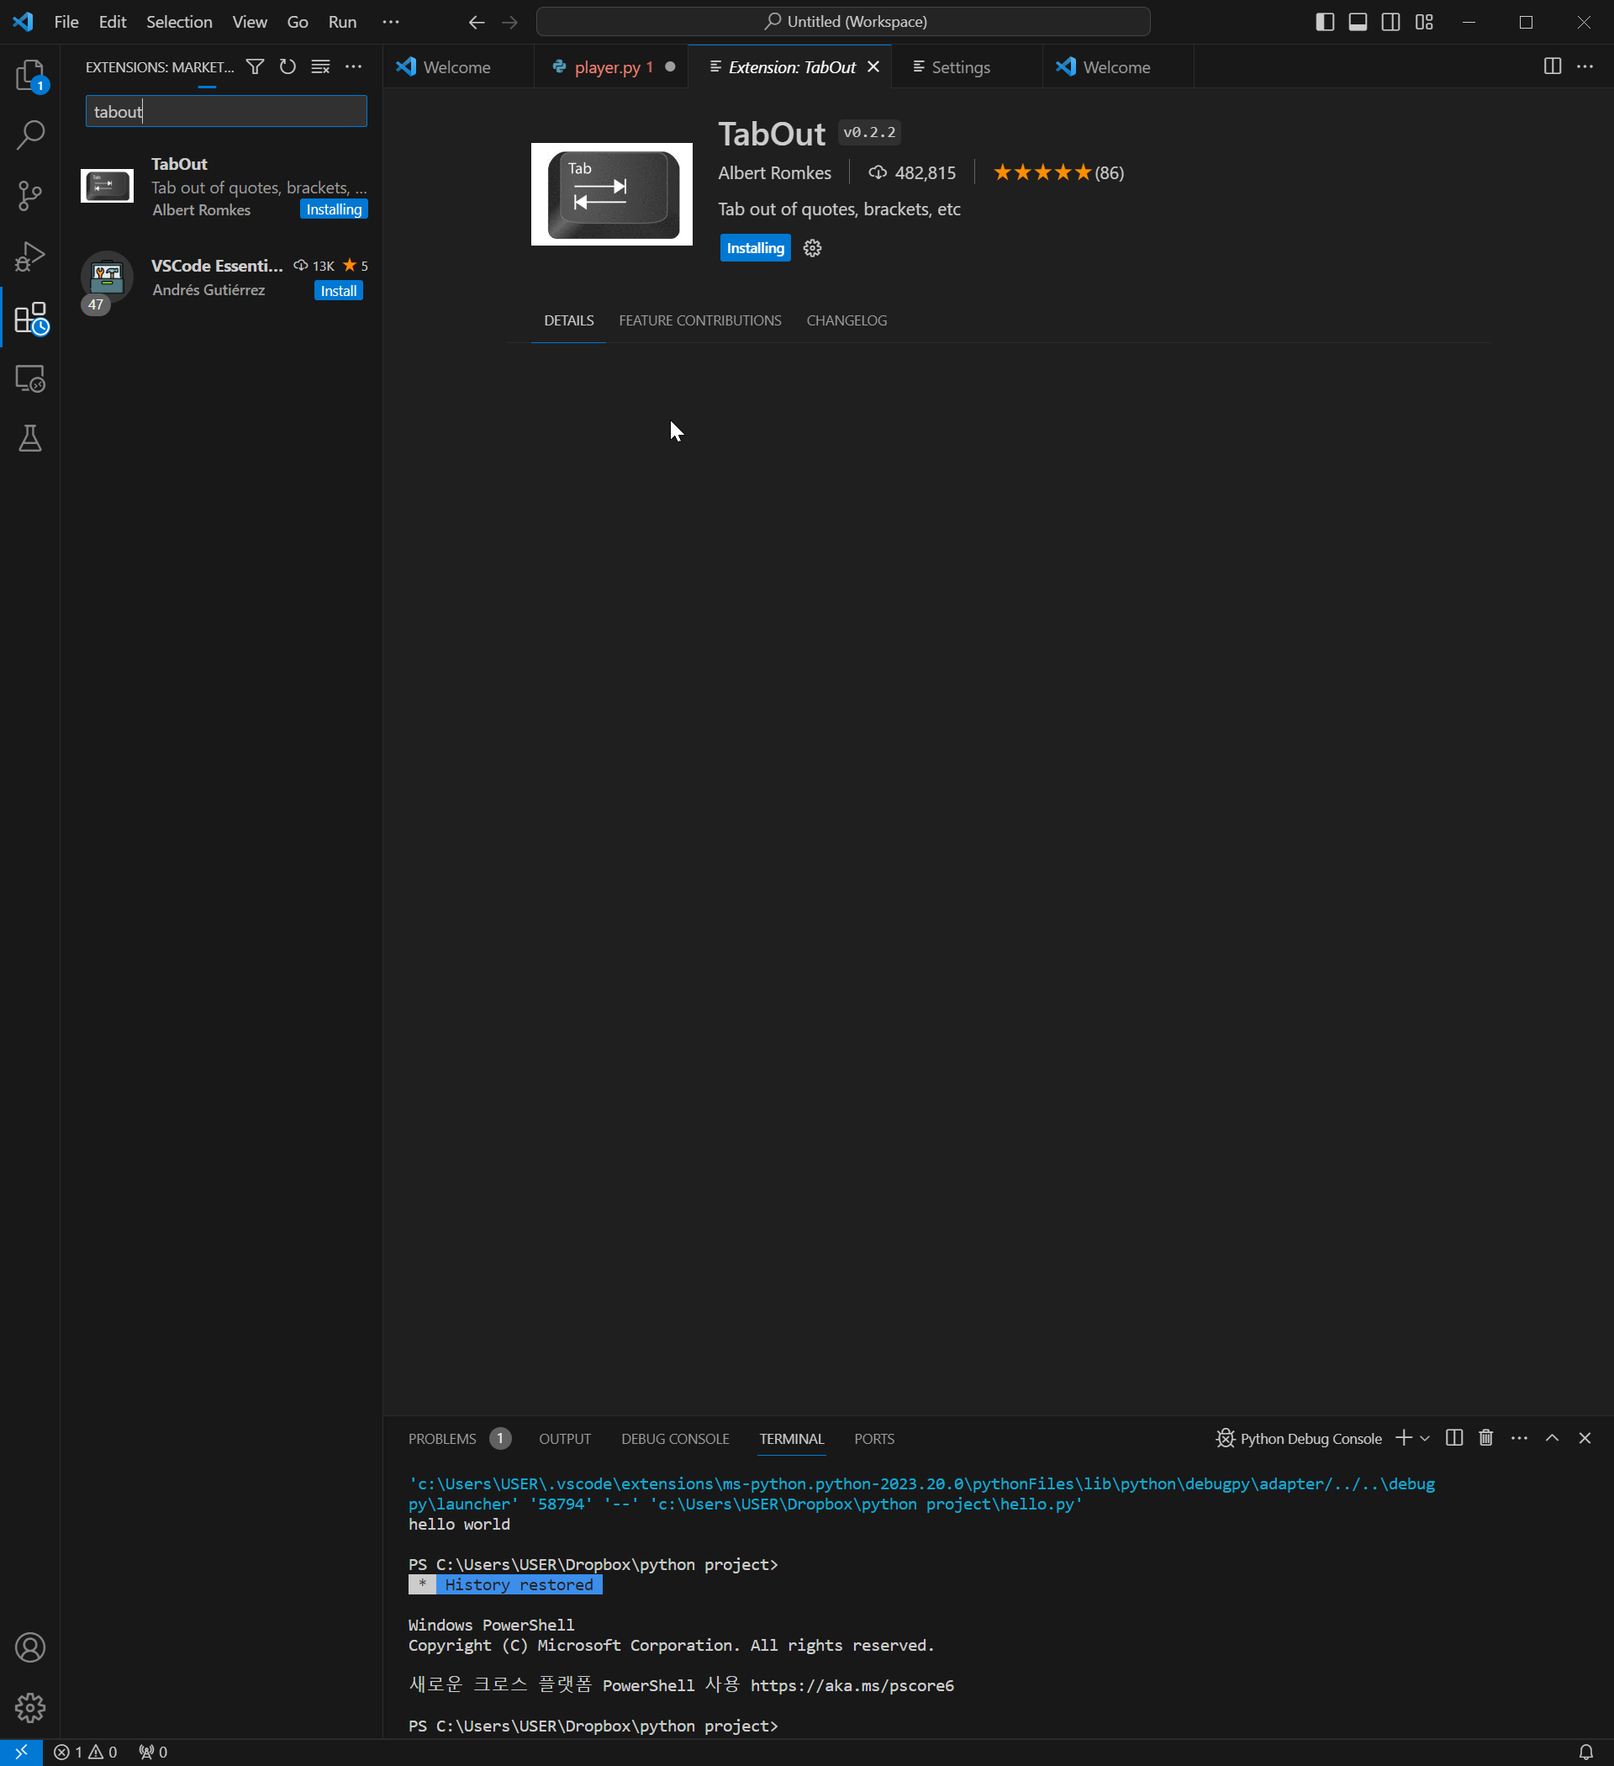
Task: Click the TabOut rating stars
Action: click(x=1042, y=172)
